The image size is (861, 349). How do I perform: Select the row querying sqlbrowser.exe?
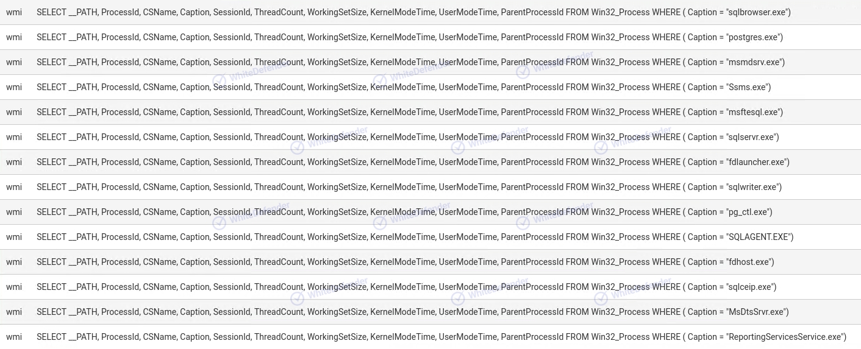[x=430, y=12]
